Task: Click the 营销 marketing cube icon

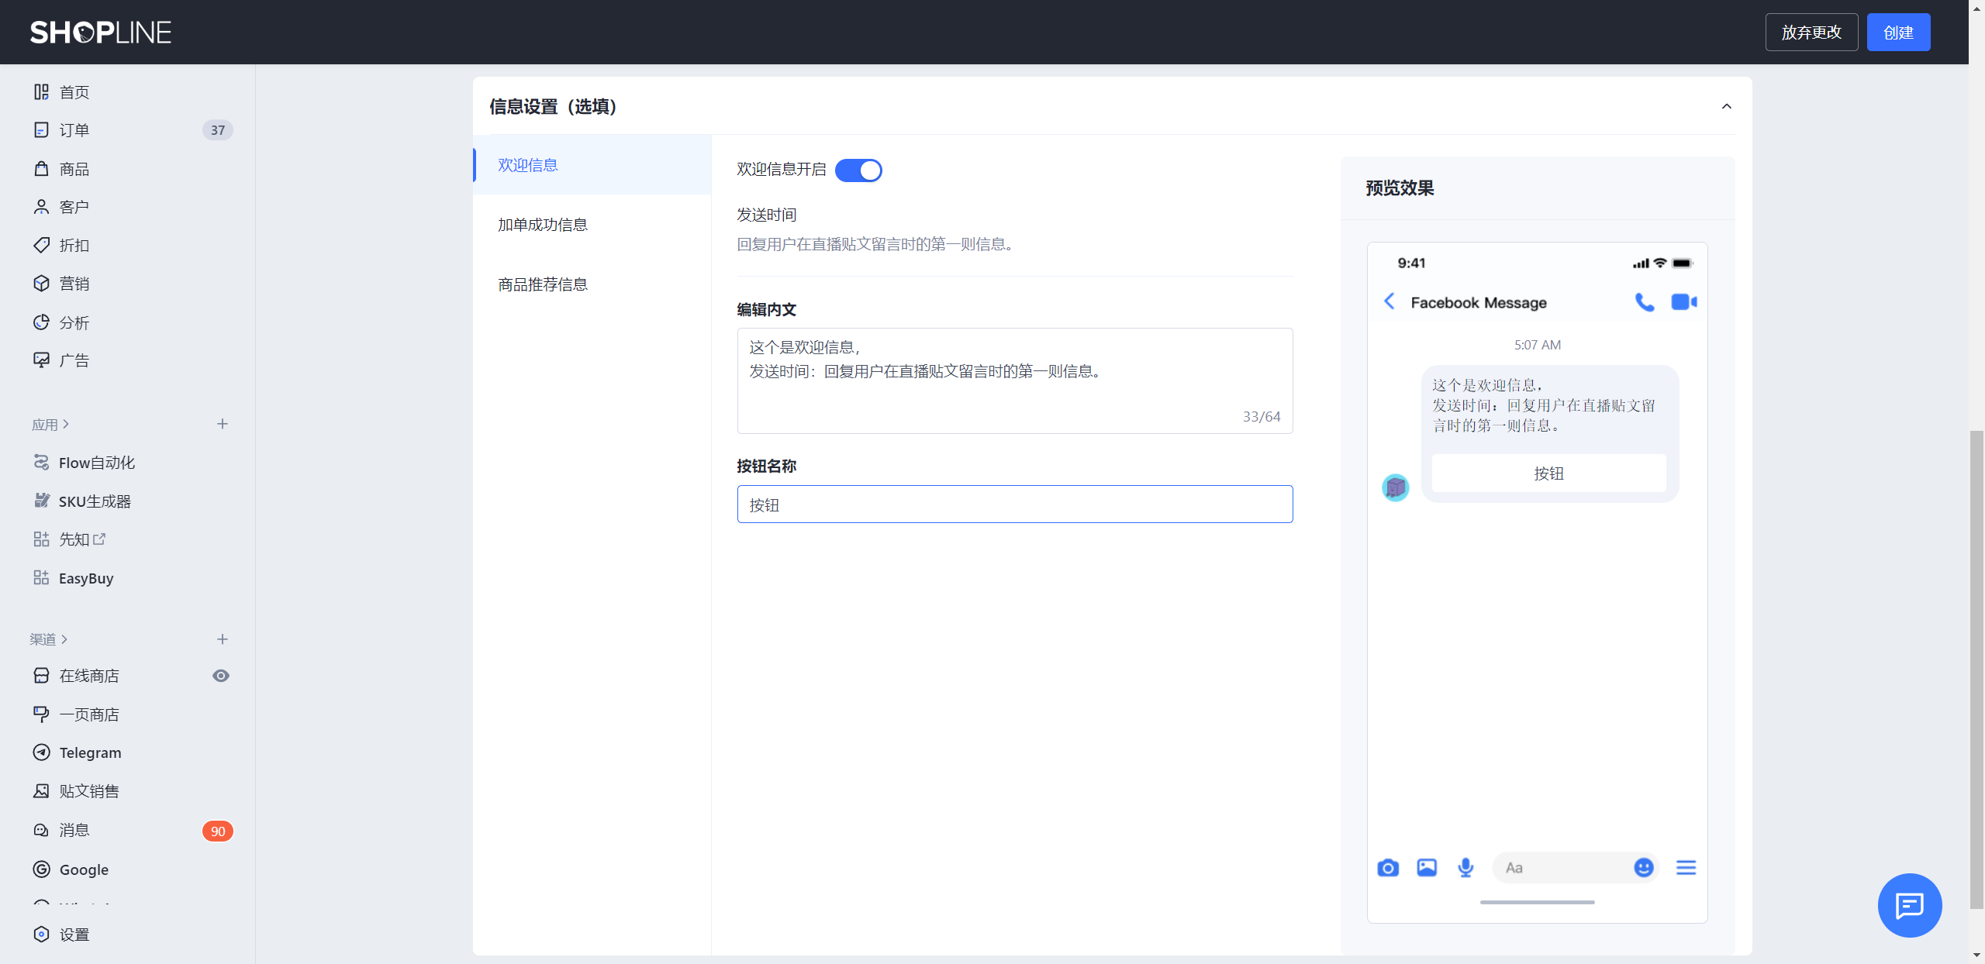Action: click(x=41, y=284)
